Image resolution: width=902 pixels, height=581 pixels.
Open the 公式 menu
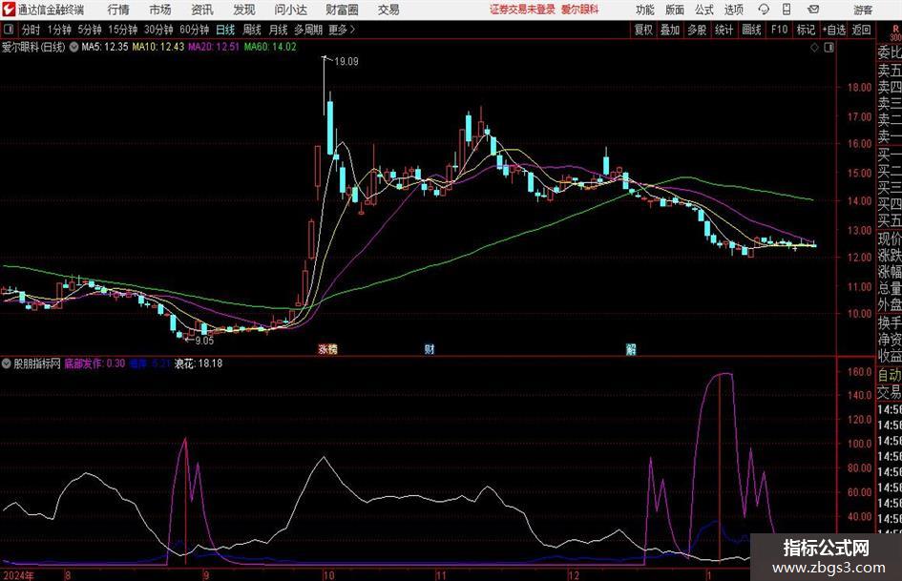[x=704, y=10]
